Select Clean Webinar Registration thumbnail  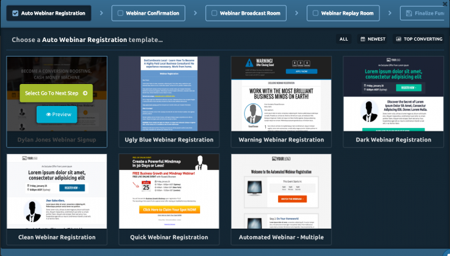[x=57, y=191]
